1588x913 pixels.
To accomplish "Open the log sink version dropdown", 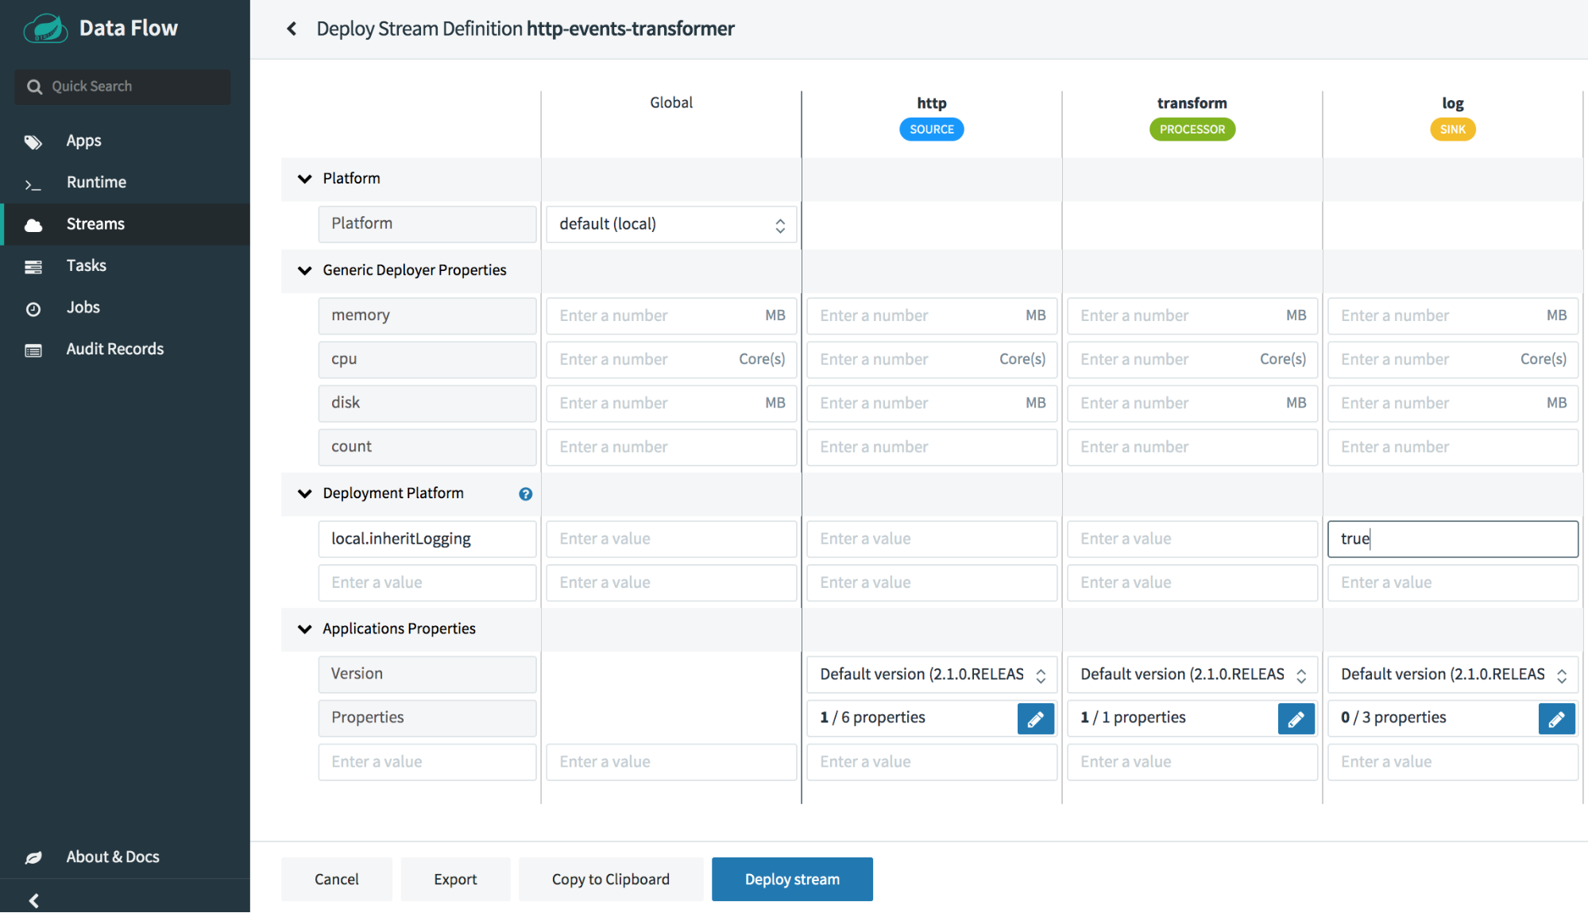I will (1452, 675).
